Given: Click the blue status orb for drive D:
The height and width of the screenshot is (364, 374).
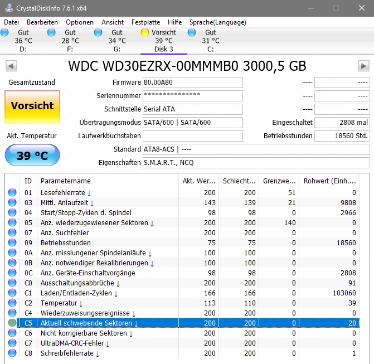Looking at the screenshot, I should click(x=4, y=32).
